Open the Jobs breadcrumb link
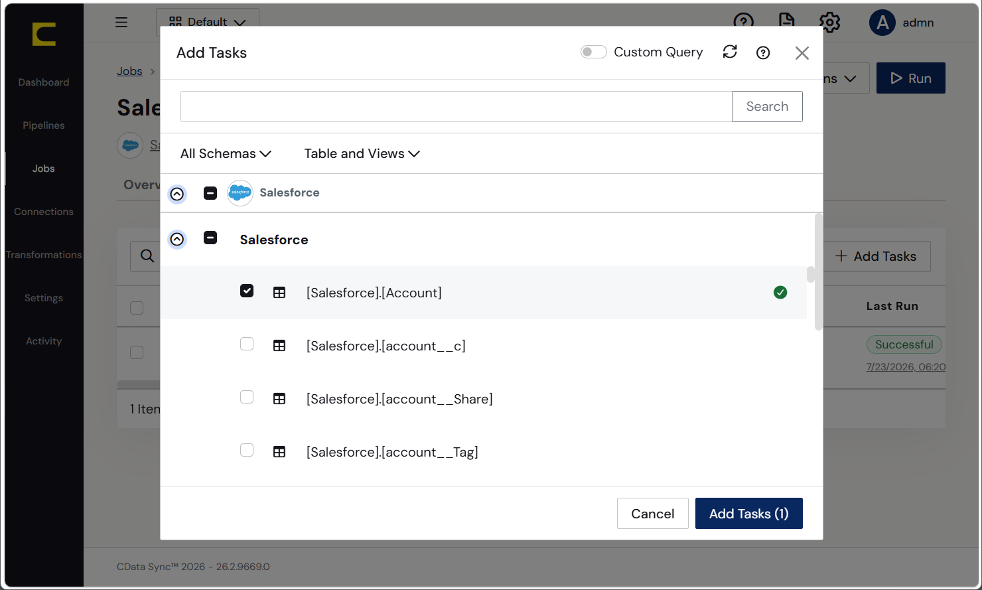Screen dimensions: 982x590 [x=129, y=71]
